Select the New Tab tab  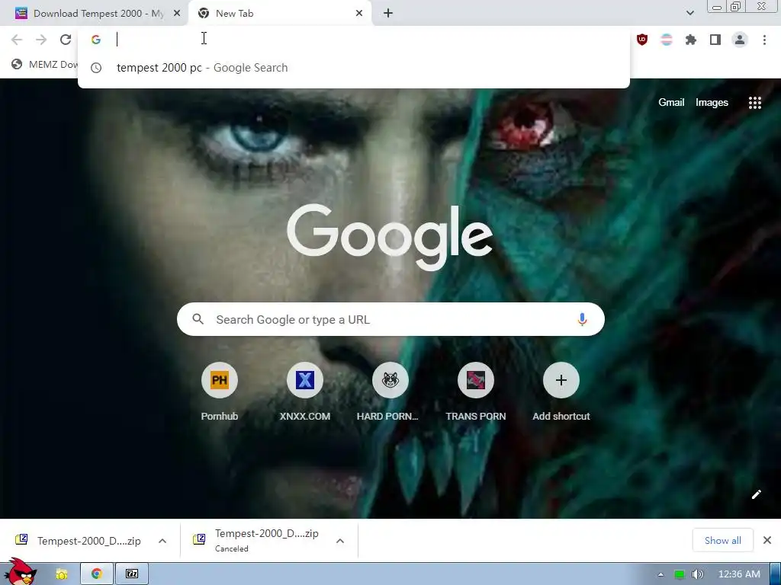(281, 14)
